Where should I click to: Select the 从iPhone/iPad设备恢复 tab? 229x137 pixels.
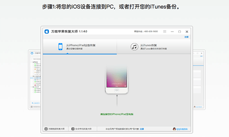click(80, 47)
